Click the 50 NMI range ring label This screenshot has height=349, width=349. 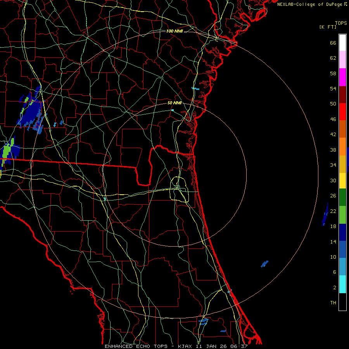[x=174, y=103]
